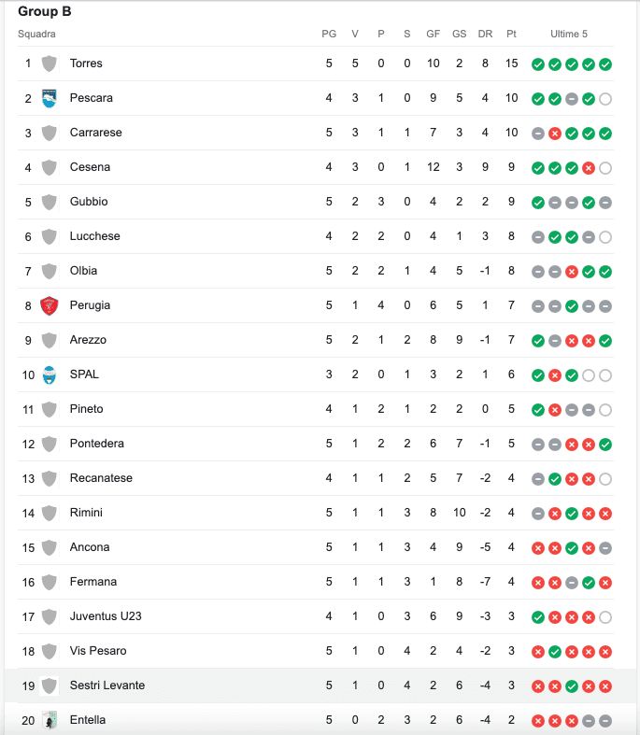Click Juventus U23's green win icon
The width and height of the screenshot is (640, 735).
(538, 617)
